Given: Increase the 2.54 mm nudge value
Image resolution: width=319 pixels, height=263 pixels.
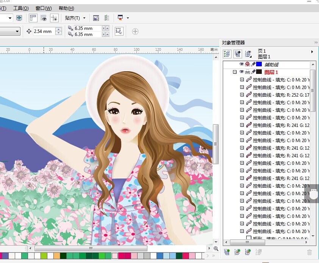Looking at the screenshot, I should click(x=59, y=30).
